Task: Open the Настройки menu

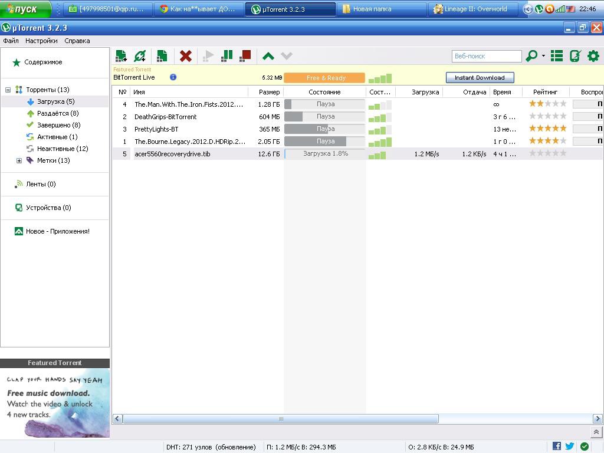Action: click(x=41, y=41)
